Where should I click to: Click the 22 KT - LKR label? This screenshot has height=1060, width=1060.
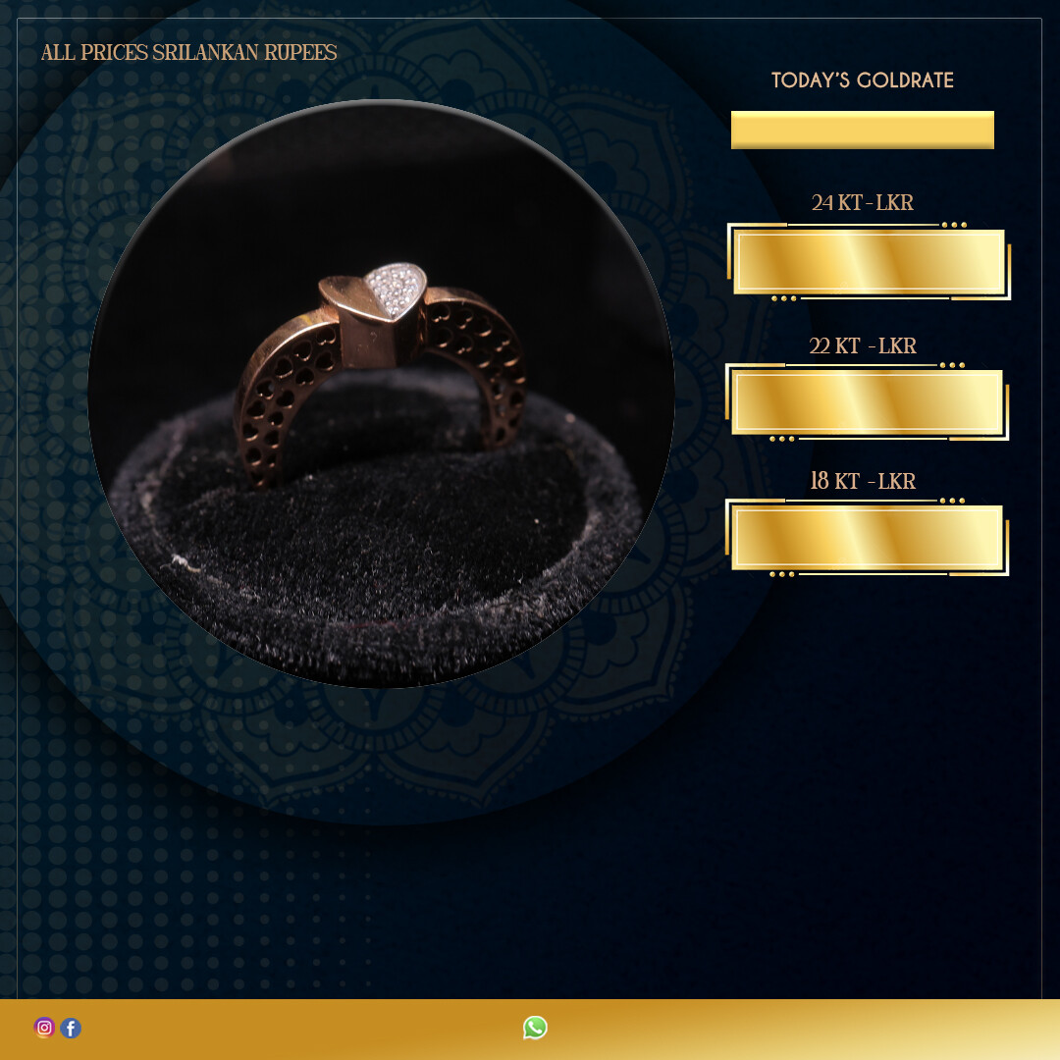[862, 345]
